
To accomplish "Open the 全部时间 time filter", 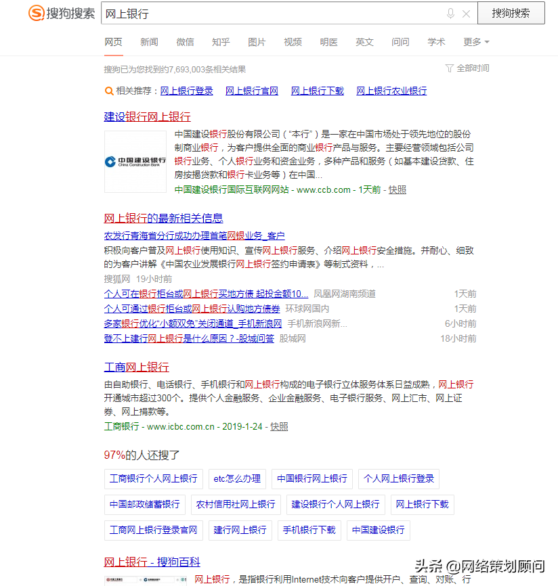I will 467,68.
